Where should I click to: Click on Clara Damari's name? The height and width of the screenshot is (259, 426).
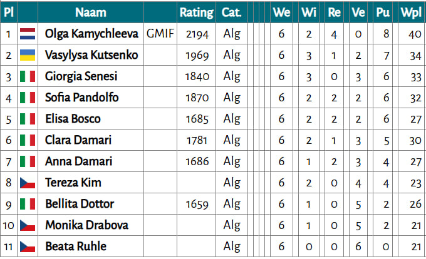(77, 140)
